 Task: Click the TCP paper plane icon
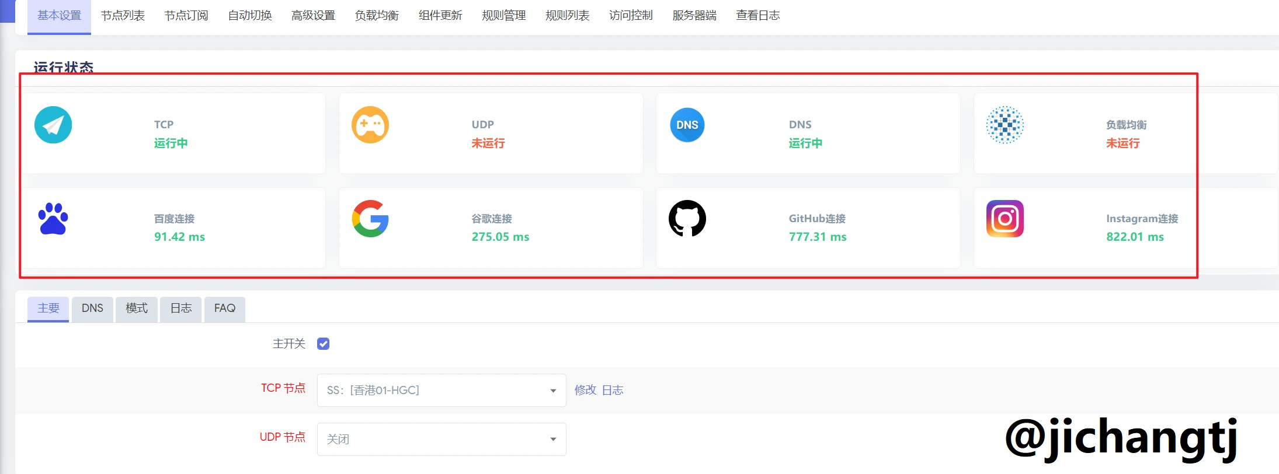pyautogui.click(x=53, y=125)
